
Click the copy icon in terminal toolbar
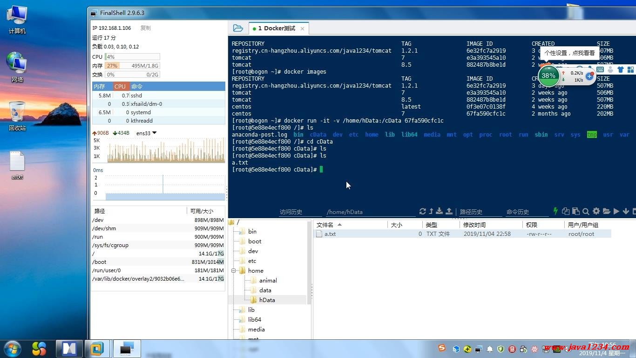pyautogui.click(x=566, y=211)
